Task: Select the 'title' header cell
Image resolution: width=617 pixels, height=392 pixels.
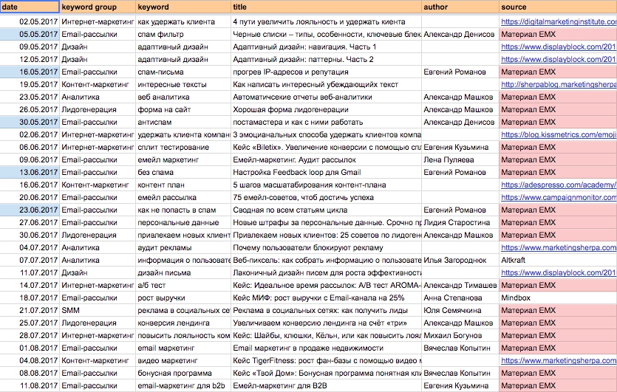Action: 326,7
